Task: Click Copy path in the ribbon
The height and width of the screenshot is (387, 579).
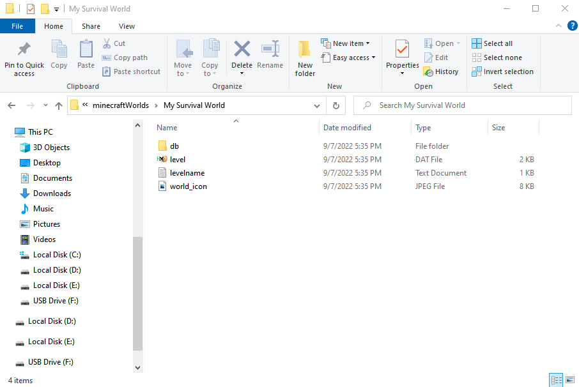Action: click(125, 57)
